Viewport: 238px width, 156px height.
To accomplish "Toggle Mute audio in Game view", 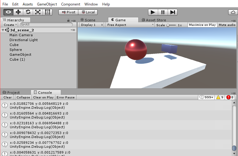I will (x=227, y=25).
